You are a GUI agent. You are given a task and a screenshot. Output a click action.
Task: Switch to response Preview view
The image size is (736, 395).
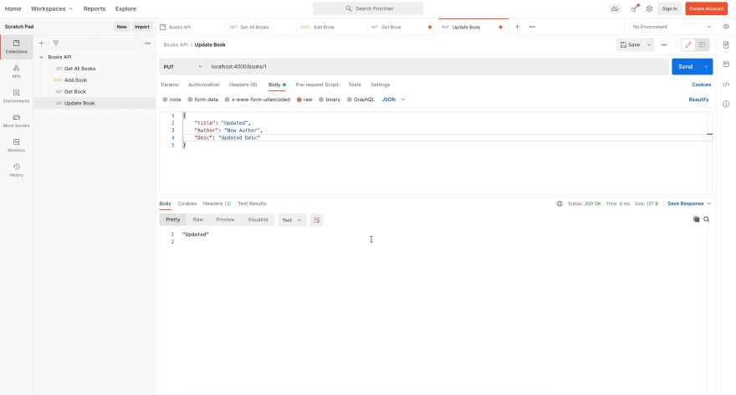225,219
